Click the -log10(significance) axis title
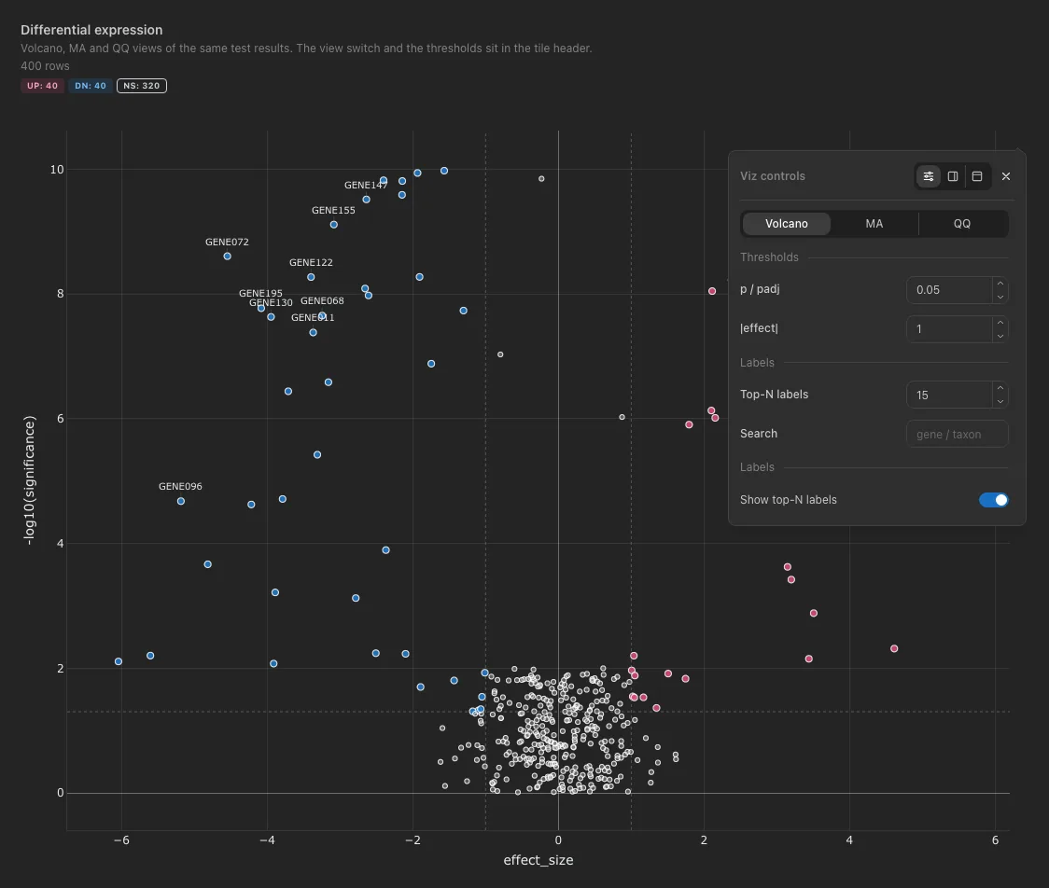 (x=29, y=480)
